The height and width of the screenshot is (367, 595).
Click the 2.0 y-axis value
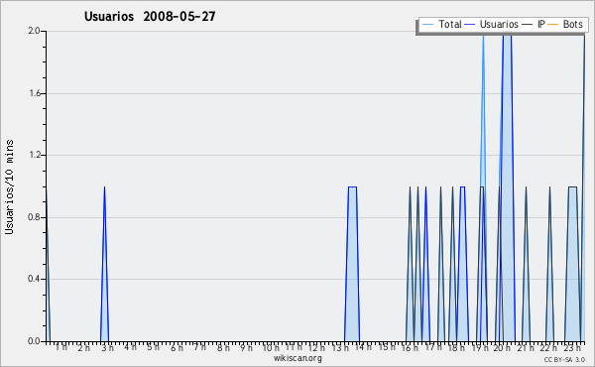pos(34,31)
